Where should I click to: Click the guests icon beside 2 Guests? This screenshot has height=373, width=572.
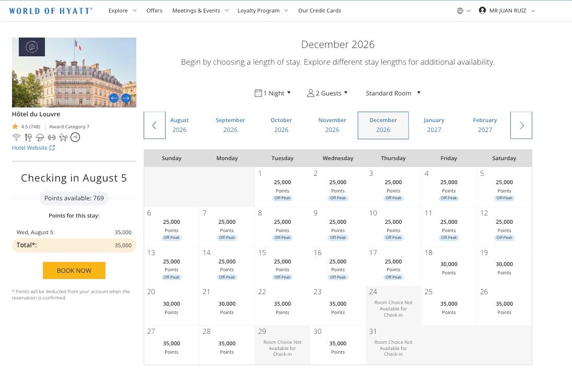click(309, 92)
